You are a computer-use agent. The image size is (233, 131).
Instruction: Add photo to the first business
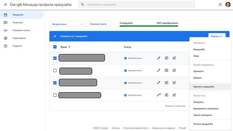click(166, 58)
